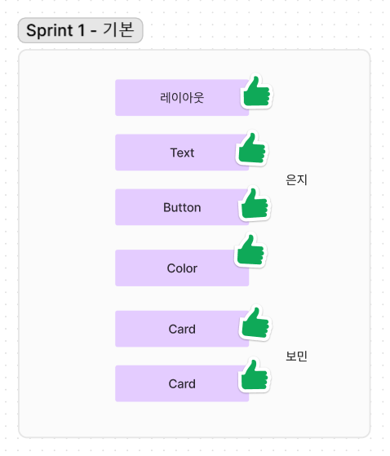This screenshot has width=390, height=456.
Task: Click the thumbs-up stamp on Text box
Action: coord(252,148)
